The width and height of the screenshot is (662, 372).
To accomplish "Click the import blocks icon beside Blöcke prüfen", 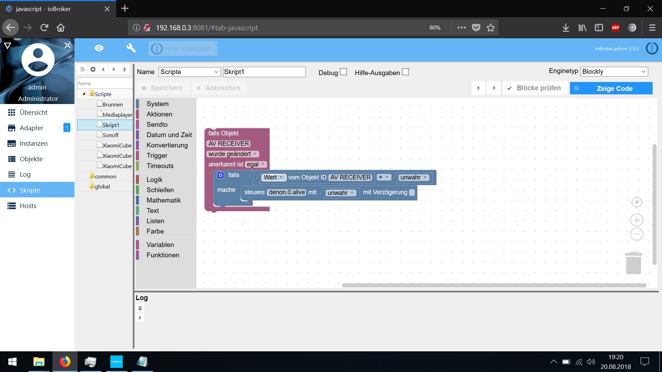I will (x=478, y=88).
